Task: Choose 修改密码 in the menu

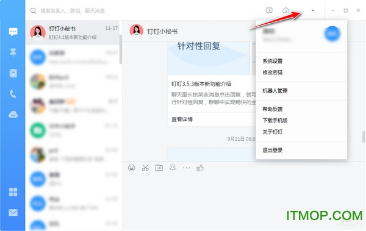Action: 273,73
